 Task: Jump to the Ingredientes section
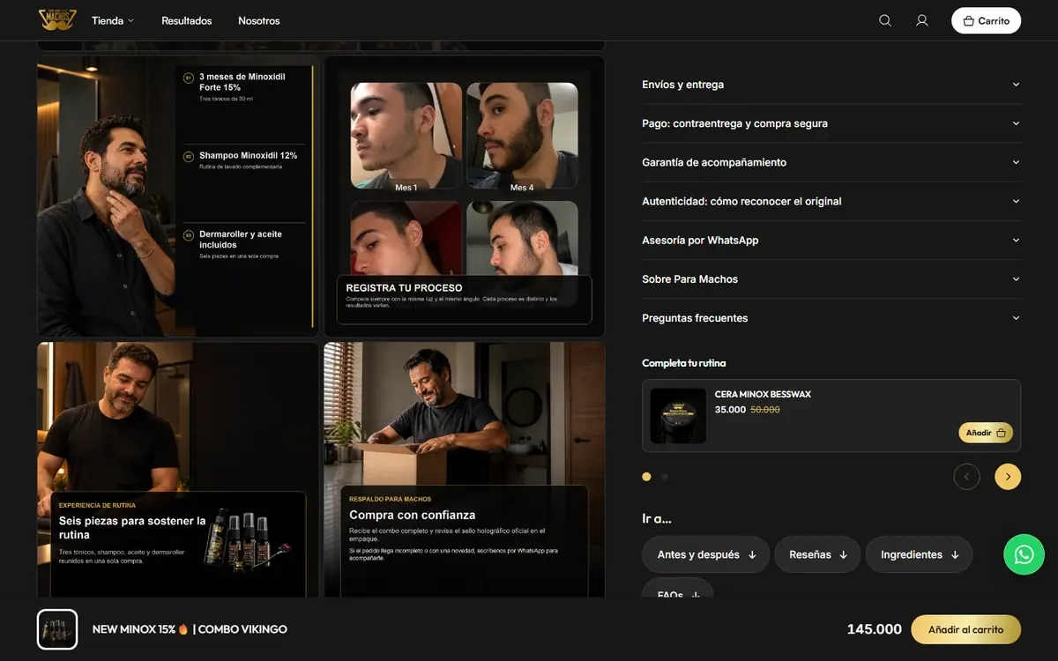pos(920,554)
